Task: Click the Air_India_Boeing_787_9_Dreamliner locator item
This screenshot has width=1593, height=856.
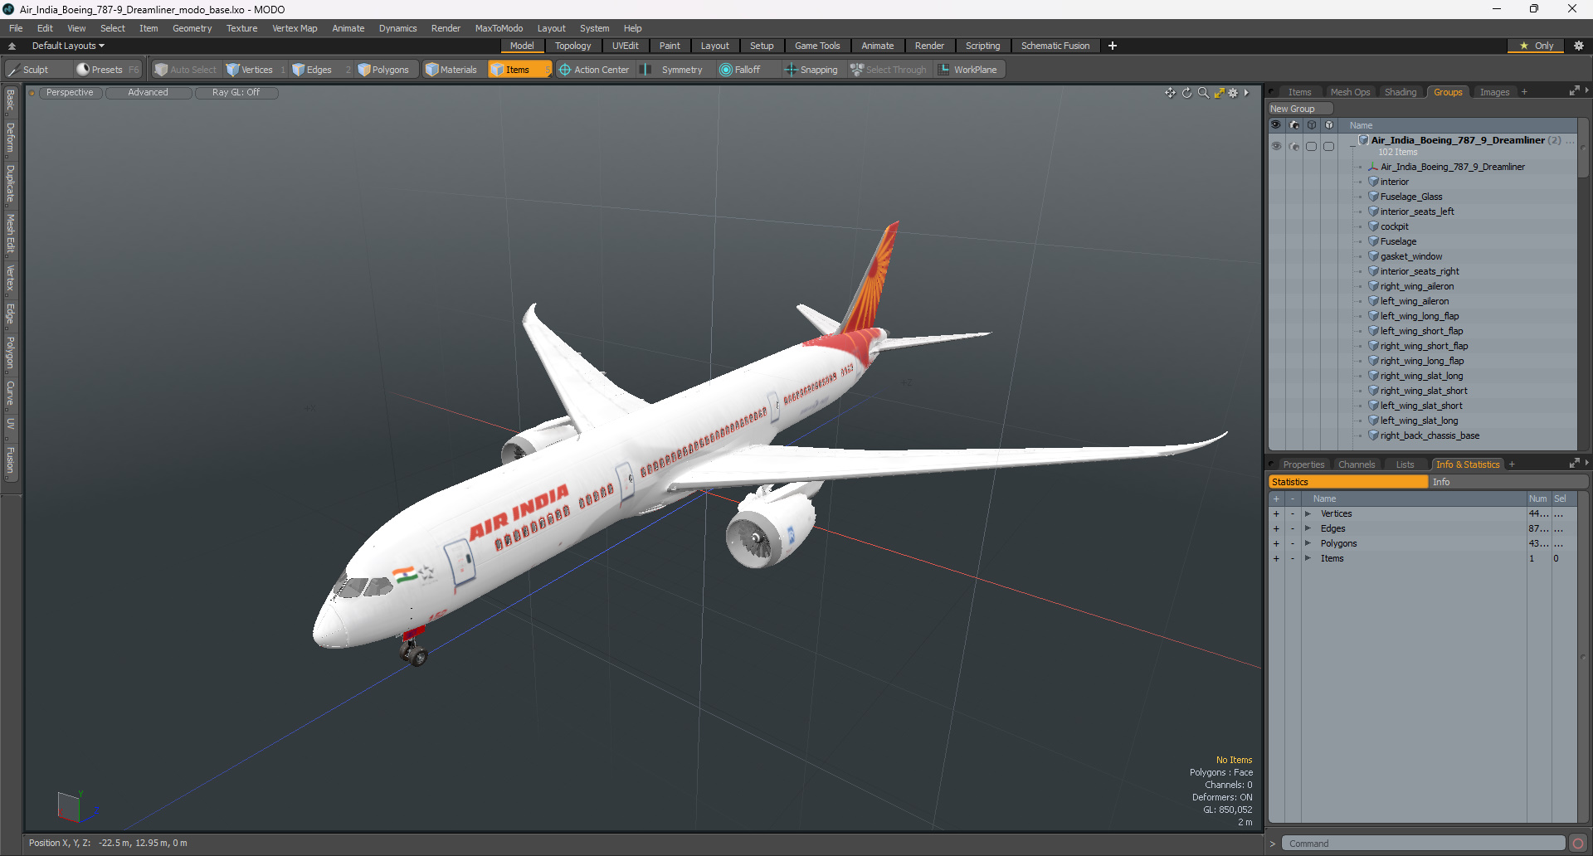Action: 1453,167
